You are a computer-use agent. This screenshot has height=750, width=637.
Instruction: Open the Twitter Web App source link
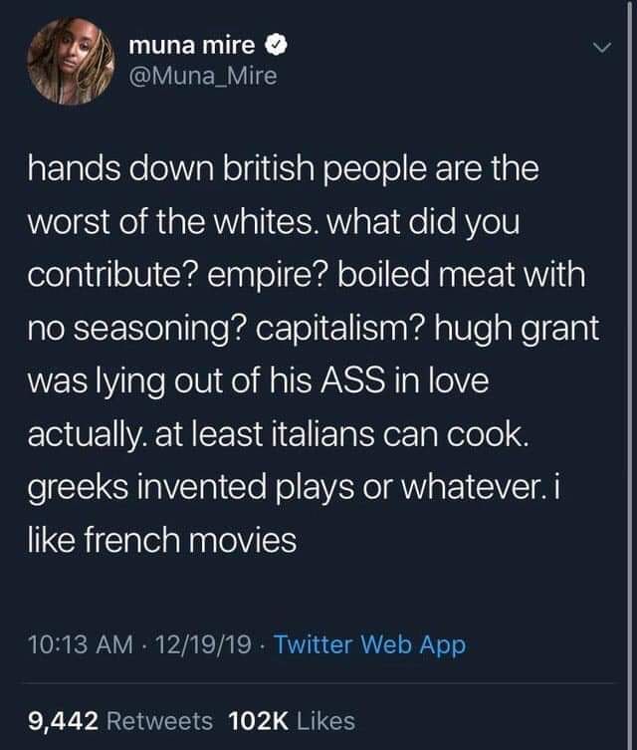coord(369,644)
